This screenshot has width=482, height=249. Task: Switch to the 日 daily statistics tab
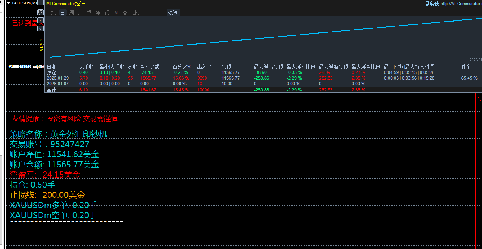(x=62, y=12)
